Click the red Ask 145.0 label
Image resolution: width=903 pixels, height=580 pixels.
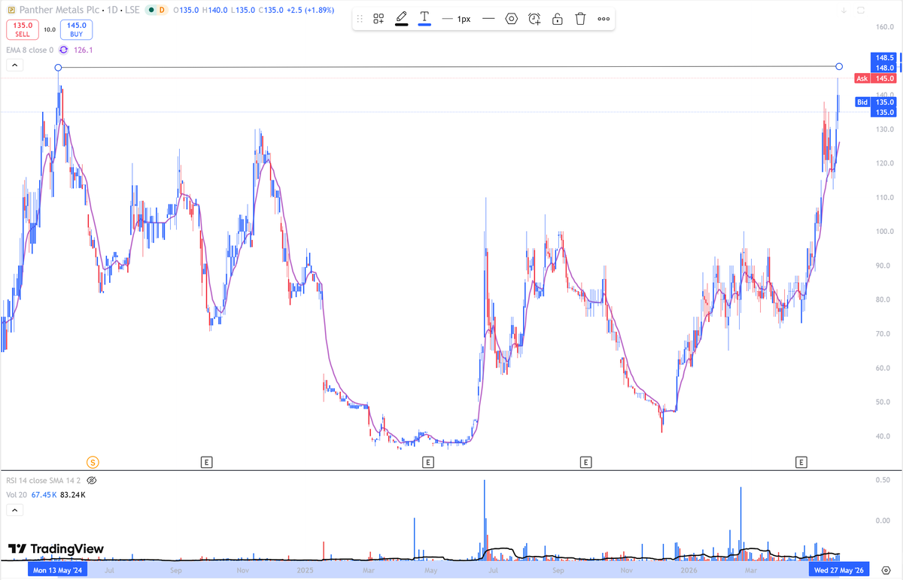(876, 78)
